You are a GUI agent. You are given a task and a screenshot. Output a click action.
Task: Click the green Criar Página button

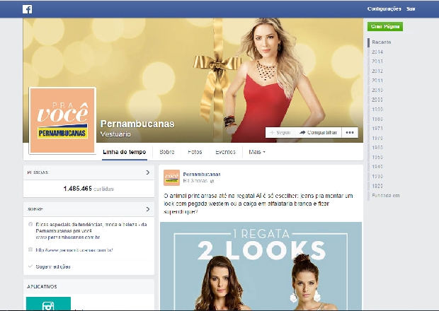coord(385,27)
